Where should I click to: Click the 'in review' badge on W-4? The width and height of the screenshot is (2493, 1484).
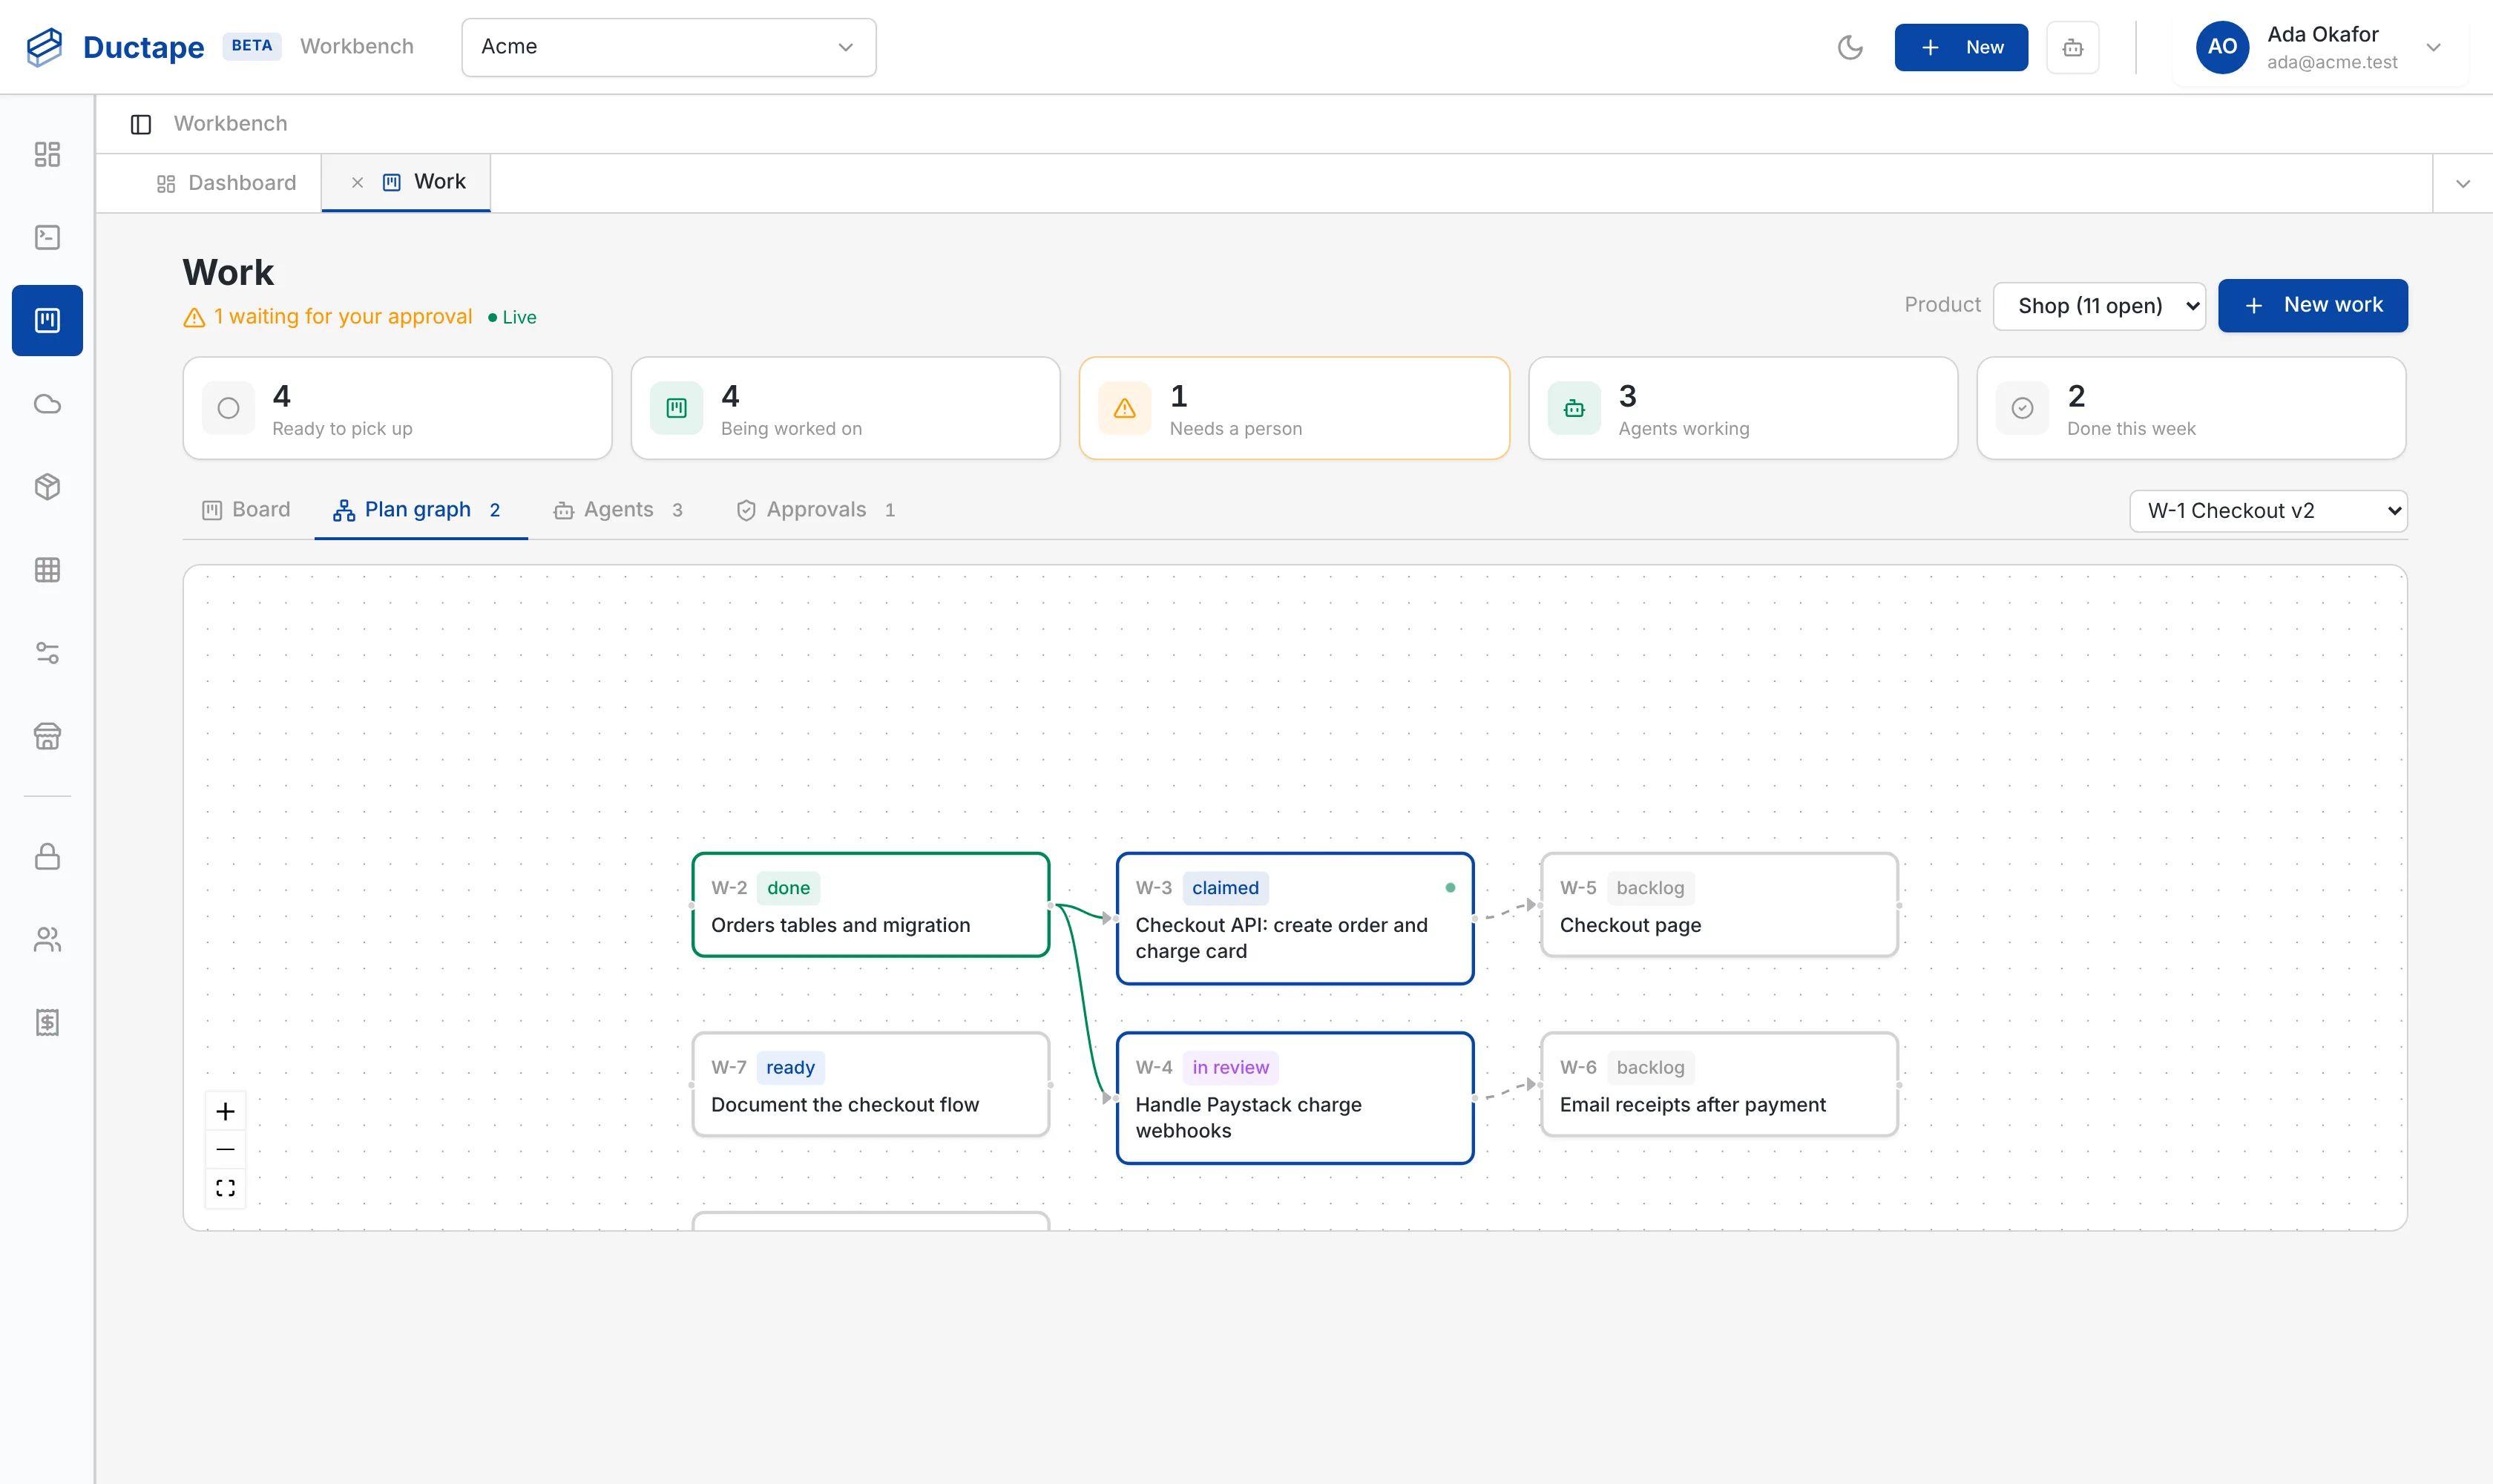tap(1230, 1068)
